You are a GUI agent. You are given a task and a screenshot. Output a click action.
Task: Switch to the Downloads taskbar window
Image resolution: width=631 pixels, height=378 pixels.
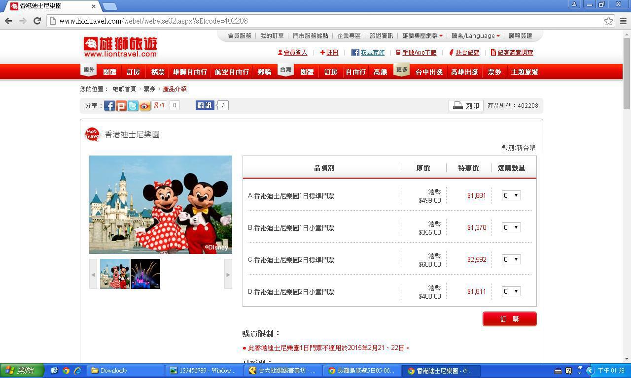[x=125, y=371]
